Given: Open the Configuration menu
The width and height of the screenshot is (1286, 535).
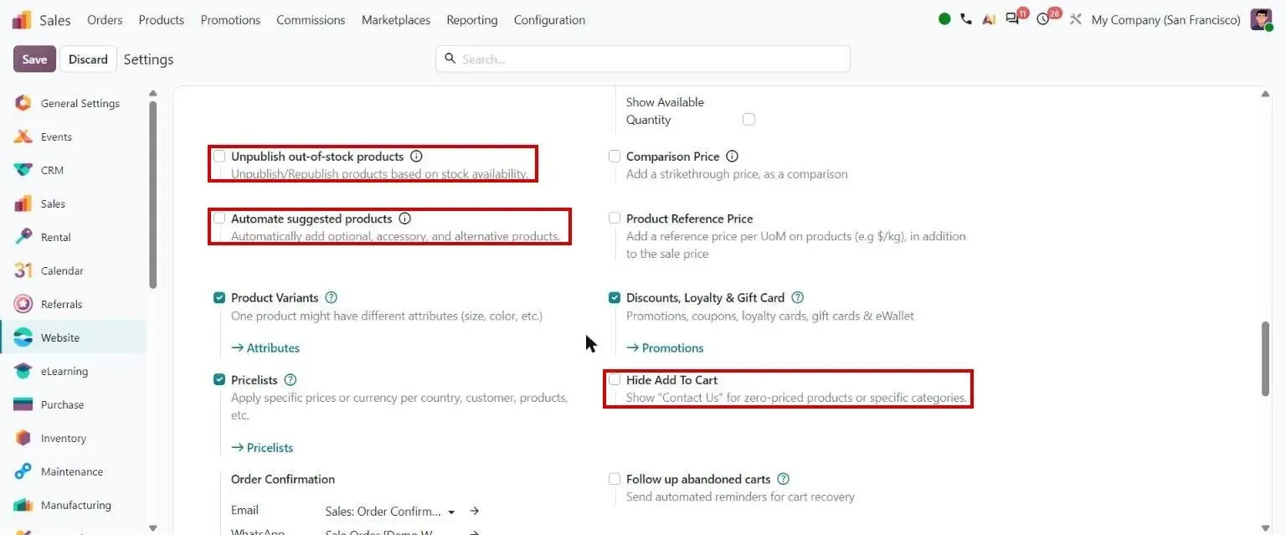Looking at the screenshot, I should [549, 19].
